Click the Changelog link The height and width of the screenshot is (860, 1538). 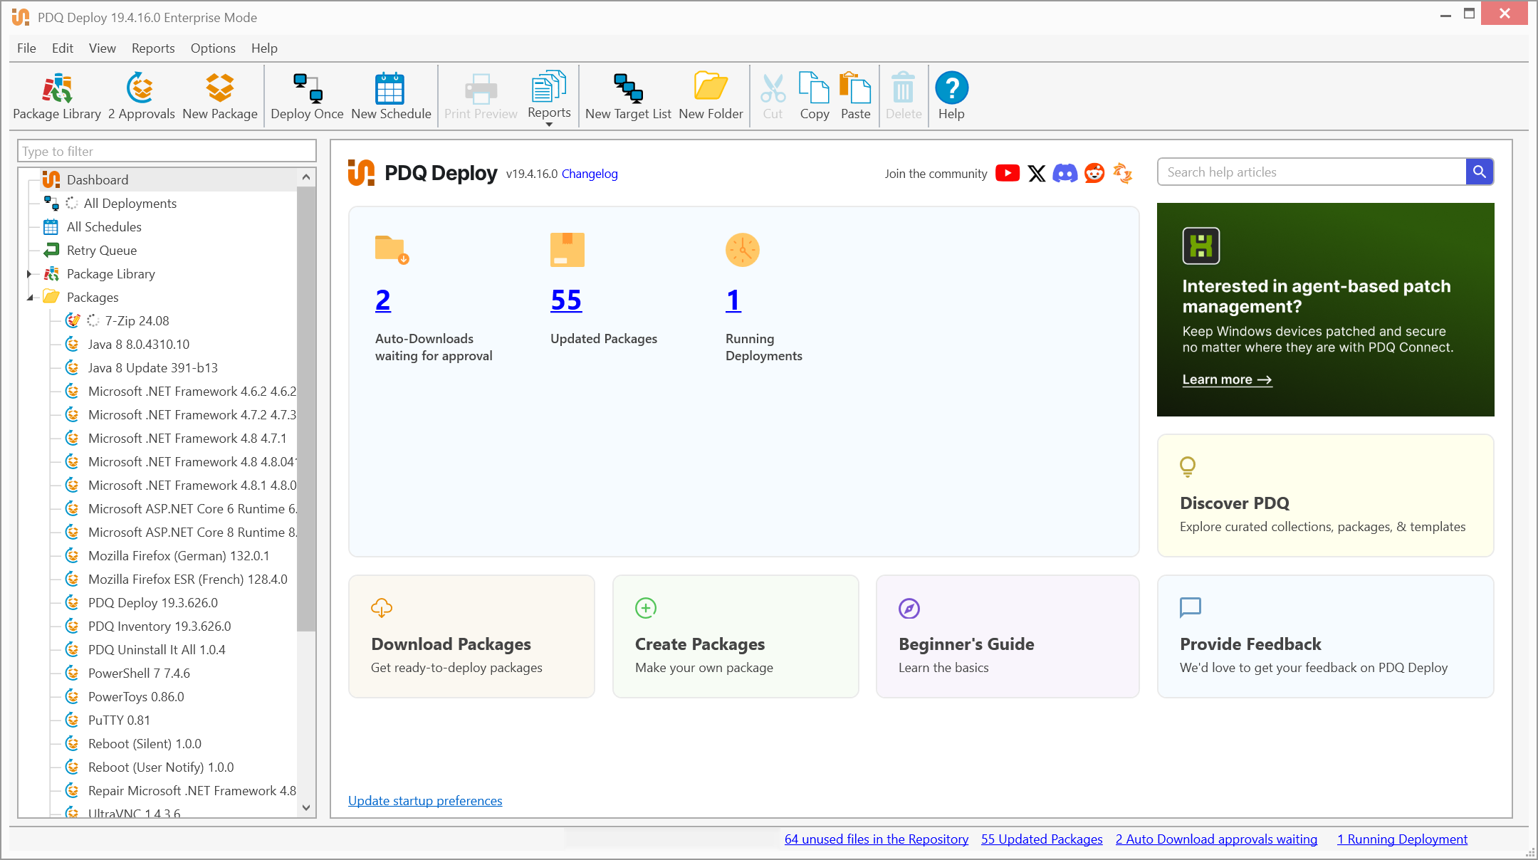pos(587,173)
